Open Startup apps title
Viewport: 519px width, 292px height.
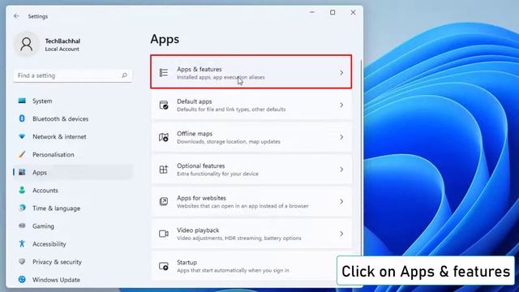click(x=187, y=262)
